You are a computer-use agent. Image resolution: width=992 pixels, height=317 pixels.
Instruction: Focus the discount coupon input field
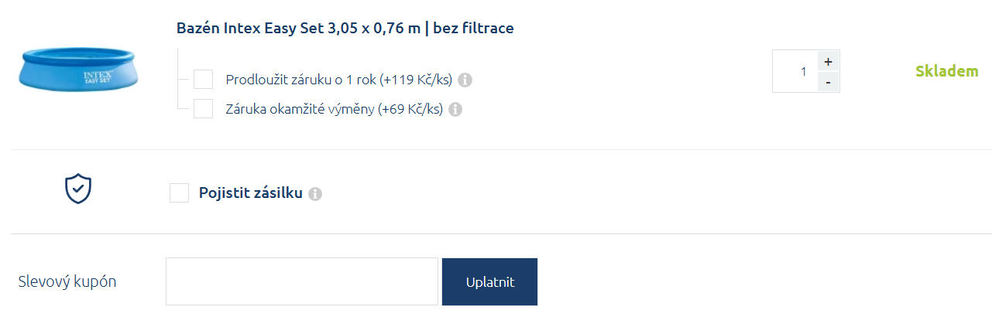coord(302,281)
